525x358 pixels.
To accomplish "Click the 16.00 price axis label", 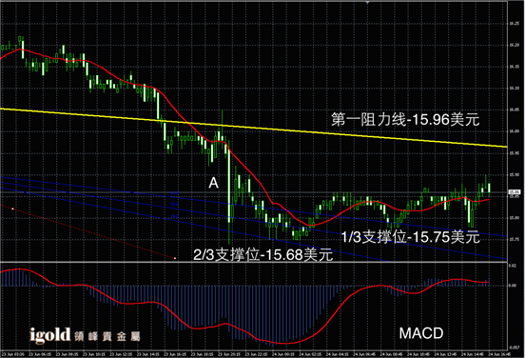I will click(x=514, y=131).
